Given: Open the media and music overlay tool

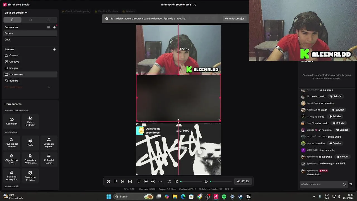Looking at the screenshot, I should (x=116, y=181).
